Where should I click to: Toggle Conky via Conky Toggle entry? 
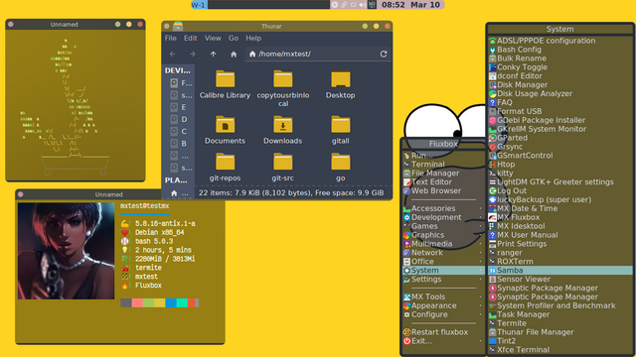pyautogui.click(x=560, y=67)
